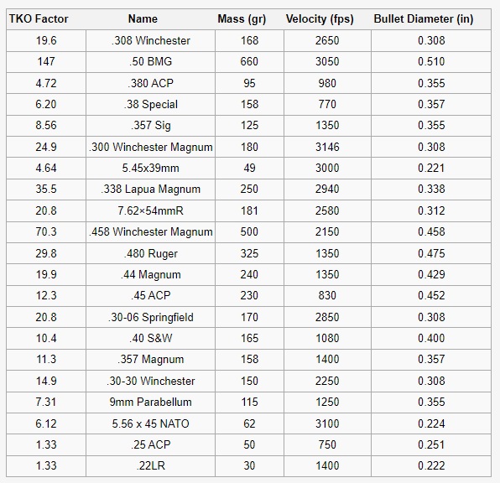
Task: Select the .50 BMG name cell
Action: tap(150, 61)
